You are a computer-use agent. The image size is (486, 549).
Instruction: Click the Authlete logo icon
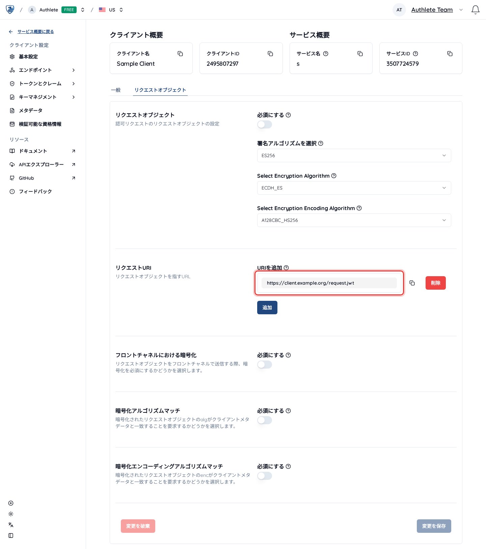(x=10, y=9)
